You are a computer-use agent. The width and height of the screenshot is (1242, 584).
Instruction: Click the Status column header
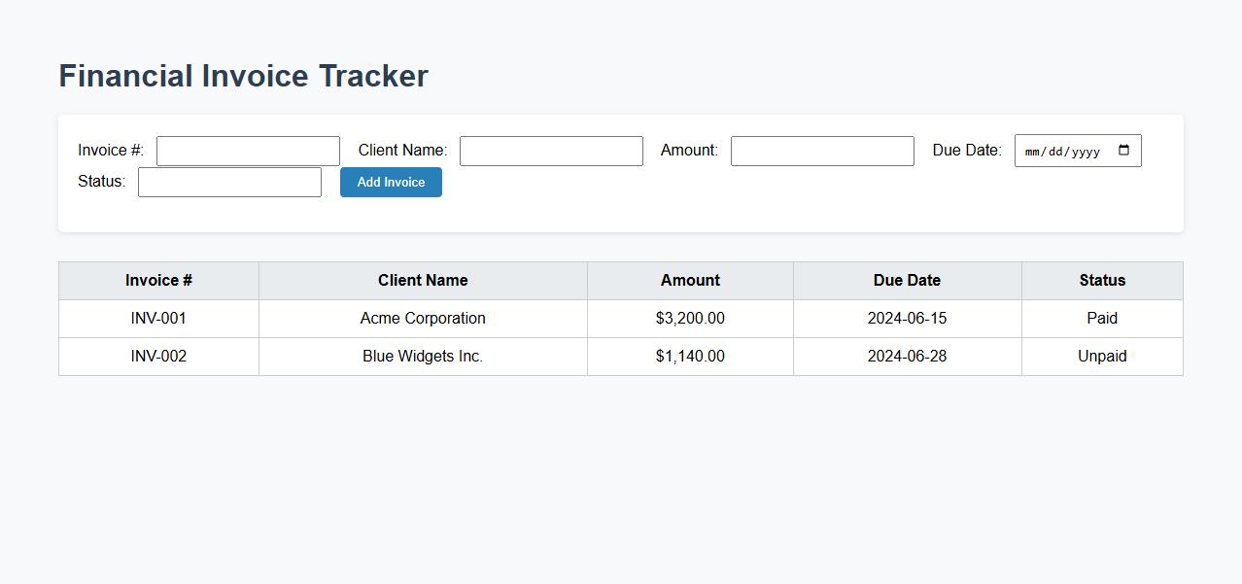1102,280
